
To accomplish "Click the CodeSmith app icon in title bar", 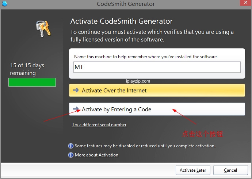I will (x=4, y=4).
